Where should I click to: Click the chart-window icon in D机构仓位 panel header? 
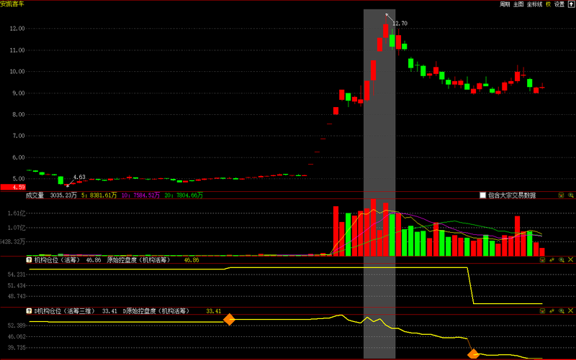coord(542,311)
